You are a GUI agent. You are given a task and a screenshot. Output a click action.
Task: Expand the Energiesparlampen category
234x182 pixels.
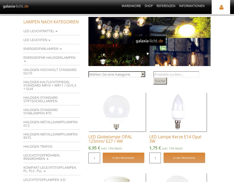[42, 49]
